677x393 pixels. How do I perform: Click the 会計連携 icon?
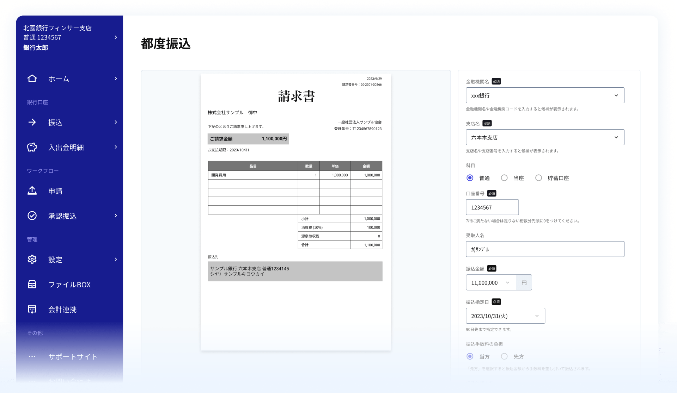[x=32, y=309]
